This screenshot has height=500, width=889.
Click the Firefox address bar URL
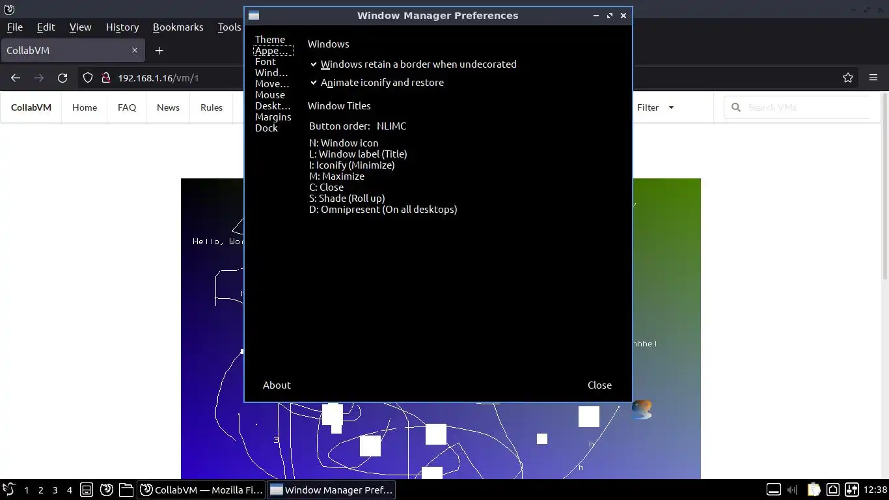click(x=158, y=77)
